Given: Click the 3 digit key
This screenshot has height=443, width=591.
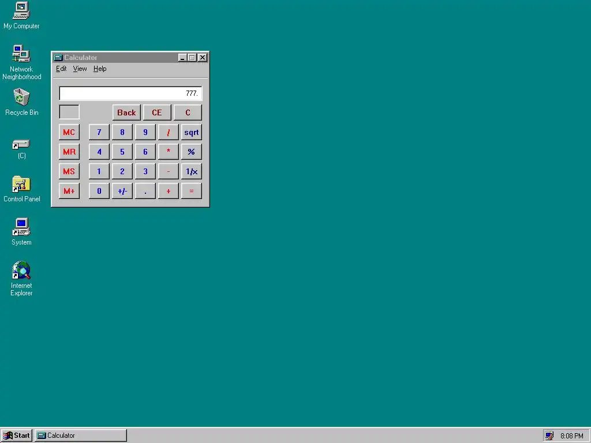Looking at the screenshot, I should (x=145, y=171).
